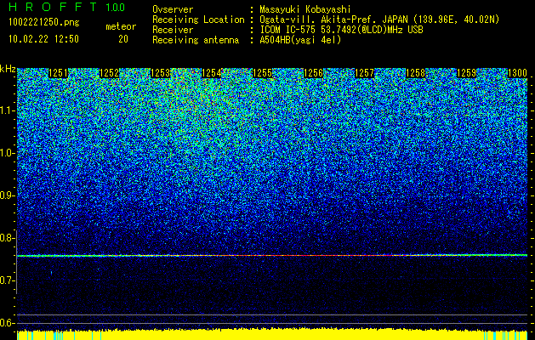Click the red carrier signal line in the spectrogram

coord(272,255)
